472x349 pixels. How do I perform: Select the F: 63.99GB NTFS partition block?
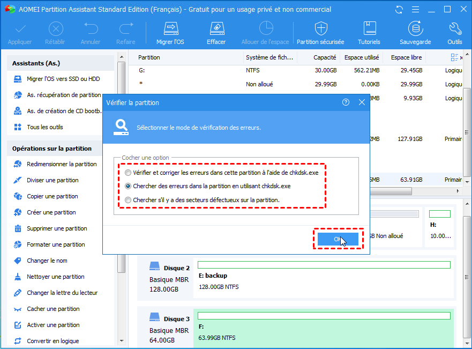point(324,328)
